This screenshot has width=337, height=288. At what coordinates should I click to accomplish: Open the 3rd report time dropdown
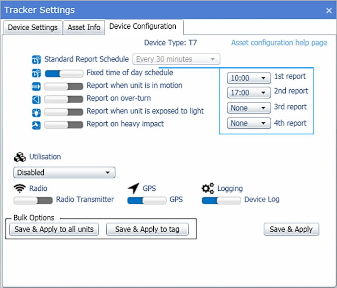[249, 108]
